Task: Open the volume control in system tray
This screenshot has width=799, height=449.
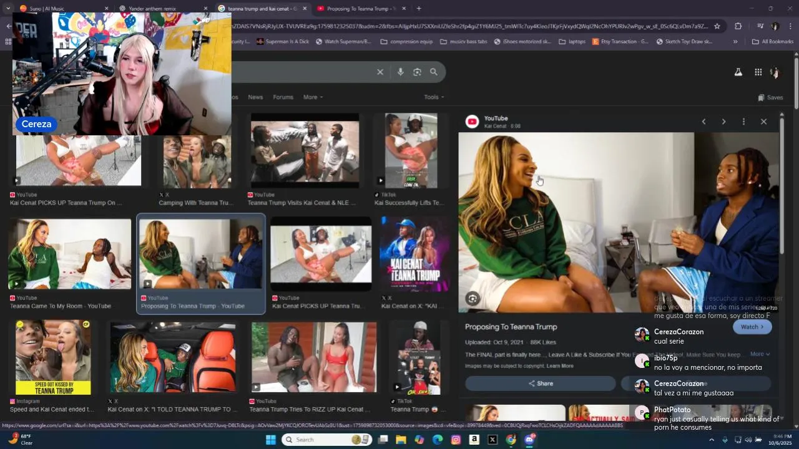Action: point(748,440)
